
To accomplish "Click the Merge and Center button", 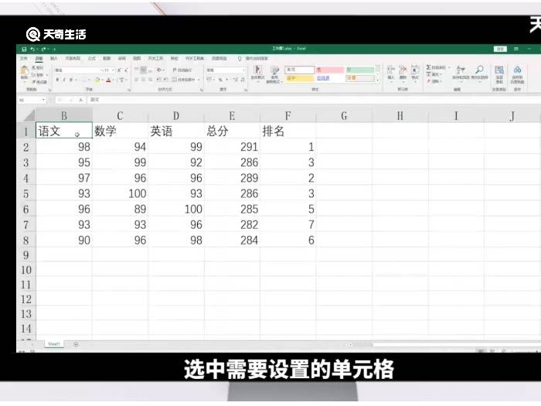I will (185, 80).
